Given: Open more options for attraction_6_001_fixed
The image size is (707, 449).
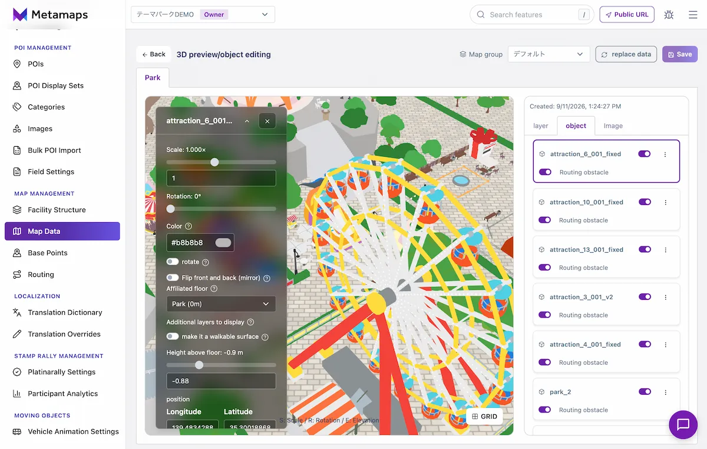Looking at the screenshot, I should (665, 154).
